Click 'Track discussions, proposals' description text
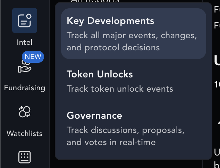 pos(125,131)
